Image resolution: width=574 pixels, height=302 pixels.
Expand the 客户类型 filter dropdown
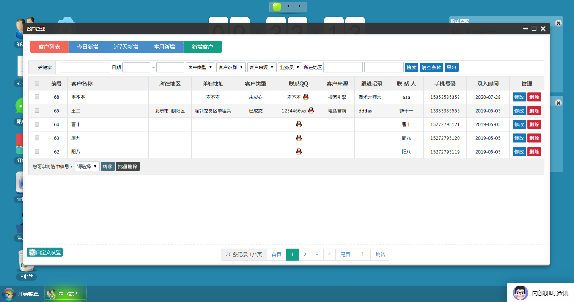[x=200, y=67]
